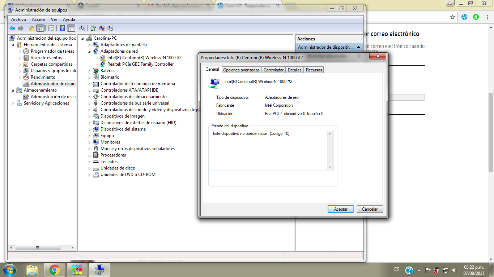Click the blue Back arrow in toolbar
The image size is (494, 277).
coord(12,28)
